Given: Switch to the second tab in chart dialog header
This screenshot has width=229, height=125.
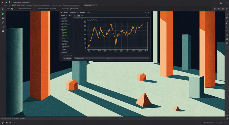Looking at the screenshot, I should tap(73, 12).
